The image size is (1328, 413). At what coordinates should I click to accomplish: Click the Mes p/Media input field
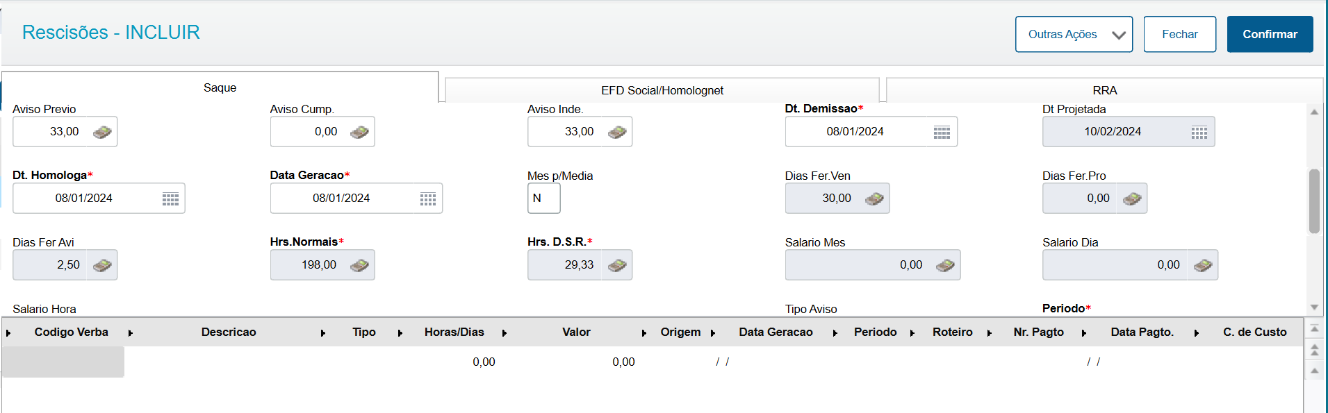[x=543, y=199]
